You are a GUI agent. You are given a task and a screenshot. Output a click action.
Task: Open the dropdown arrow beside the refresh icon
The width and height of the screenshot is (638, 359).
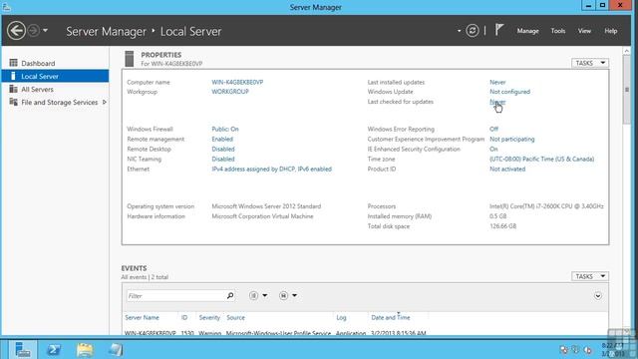(459, 31)
